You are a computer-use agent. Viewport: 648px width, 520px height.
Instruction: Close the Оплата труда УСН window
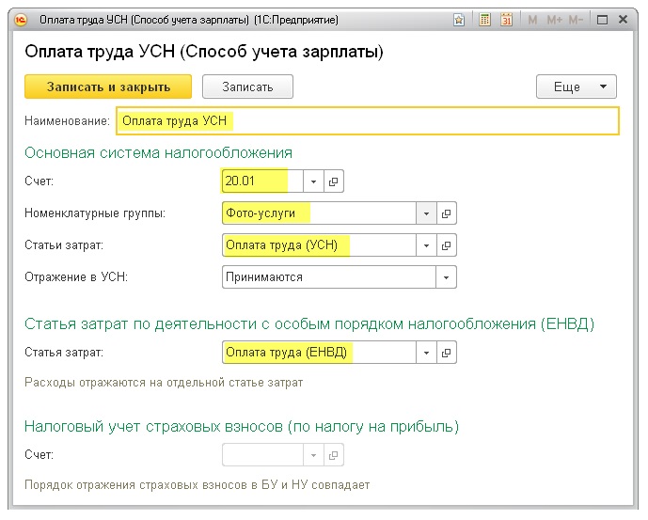pyautogui.click(x=623, y=20)
